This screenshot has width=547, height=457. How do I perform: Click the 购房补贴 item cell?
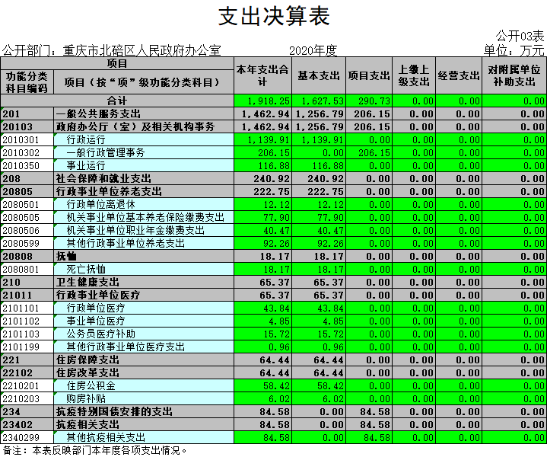(x=144, y=398)
